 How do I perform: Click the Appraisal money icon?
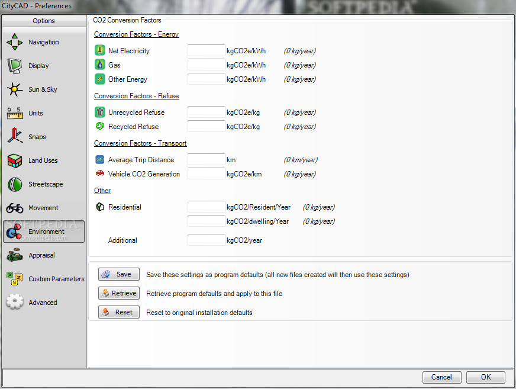pos(14,255)
